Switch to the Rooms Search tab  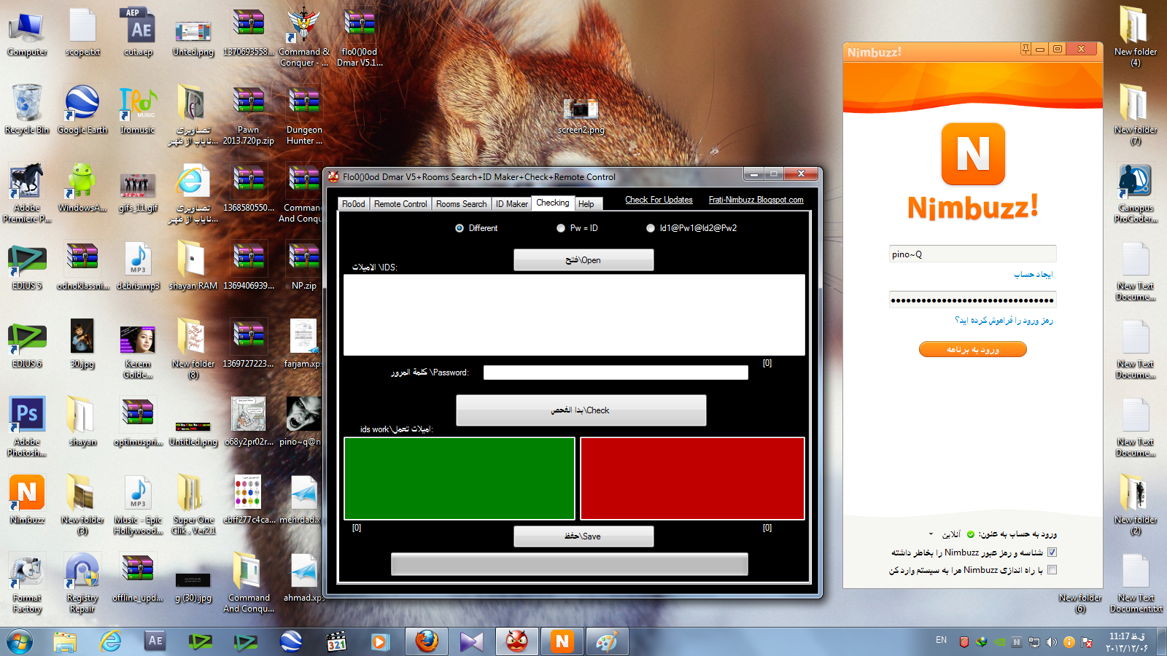pos(461,204)
